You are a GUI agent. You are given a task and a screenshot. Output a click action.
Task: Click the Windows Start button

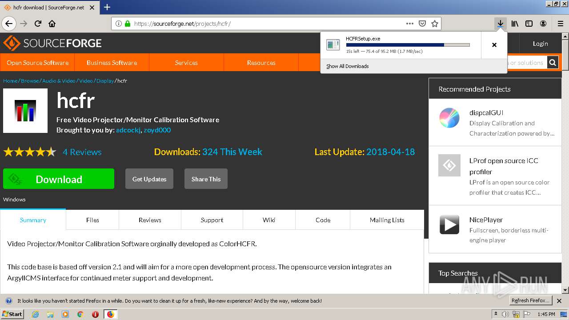coord(12,314)
